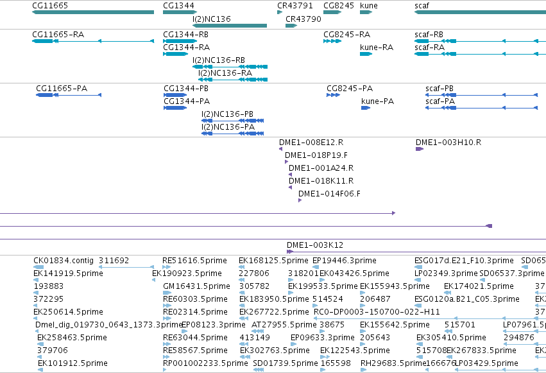Click the scaf-PA protein label
The width and height of the screenshot is (546, 373).
coord(440,101)
